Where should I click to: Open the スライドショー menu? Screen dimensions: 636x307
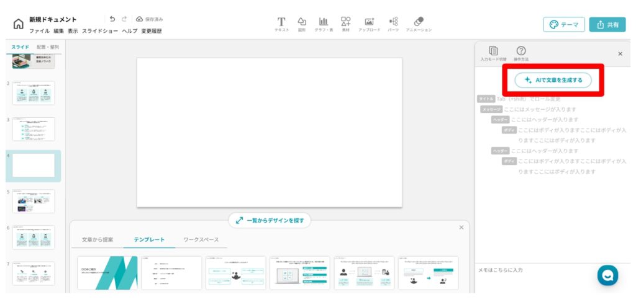pos(100,30)
